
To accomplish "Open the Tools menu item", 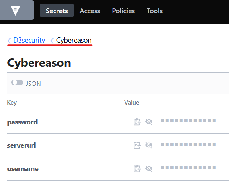I will 154,11.
